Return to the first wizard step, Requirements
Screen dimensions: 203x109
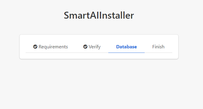coord(51,47)
